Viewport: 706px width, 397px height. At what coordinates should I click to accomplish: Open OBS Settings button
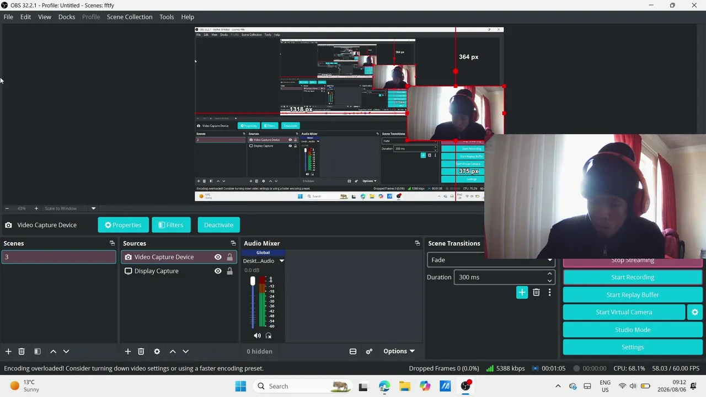pos(633,347)
